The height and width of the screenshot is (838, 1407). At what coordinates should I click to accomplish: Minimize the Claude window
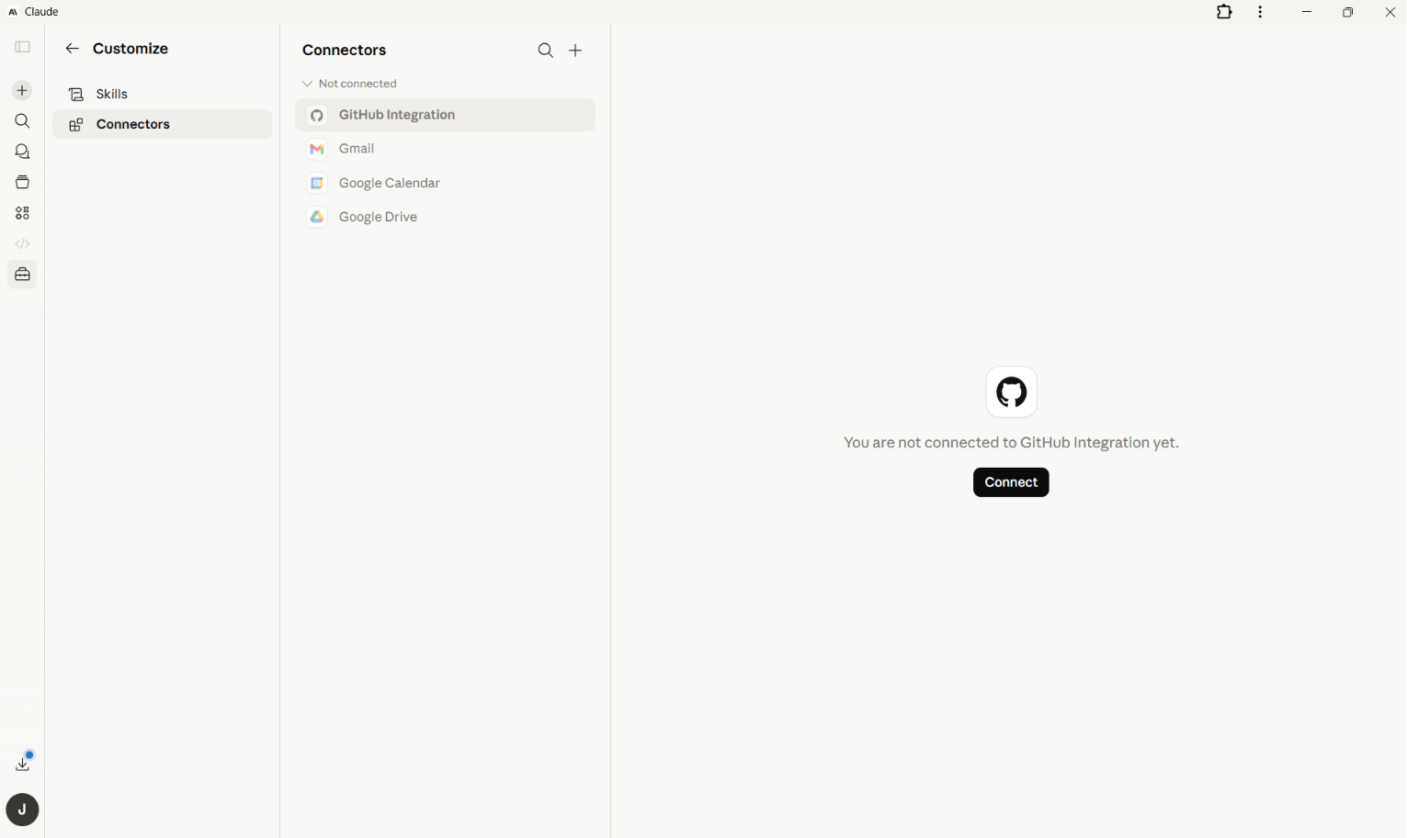click(1307, 12)
